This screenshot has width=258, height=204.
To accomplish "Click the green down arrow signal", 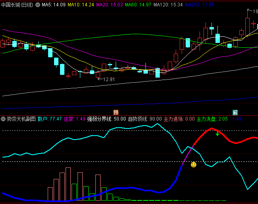I will [217, 134].
